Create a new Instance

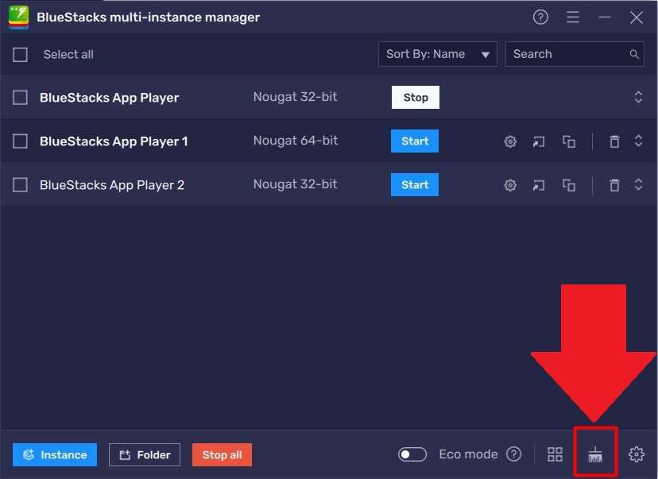click(x=55, y=454)
